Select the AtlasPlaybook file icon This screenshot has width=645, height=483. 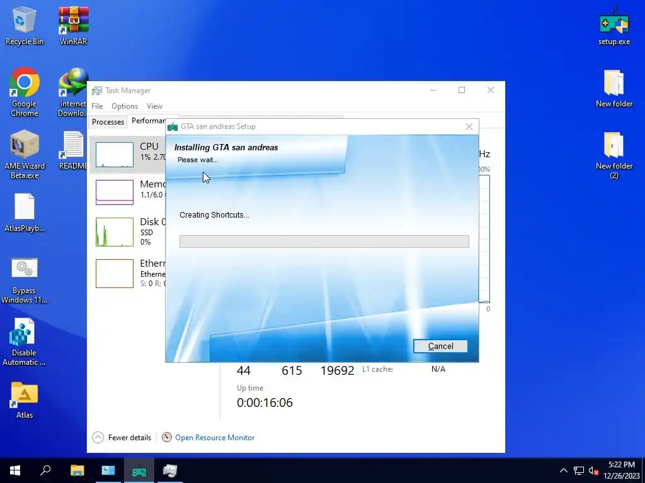point(25,213)
